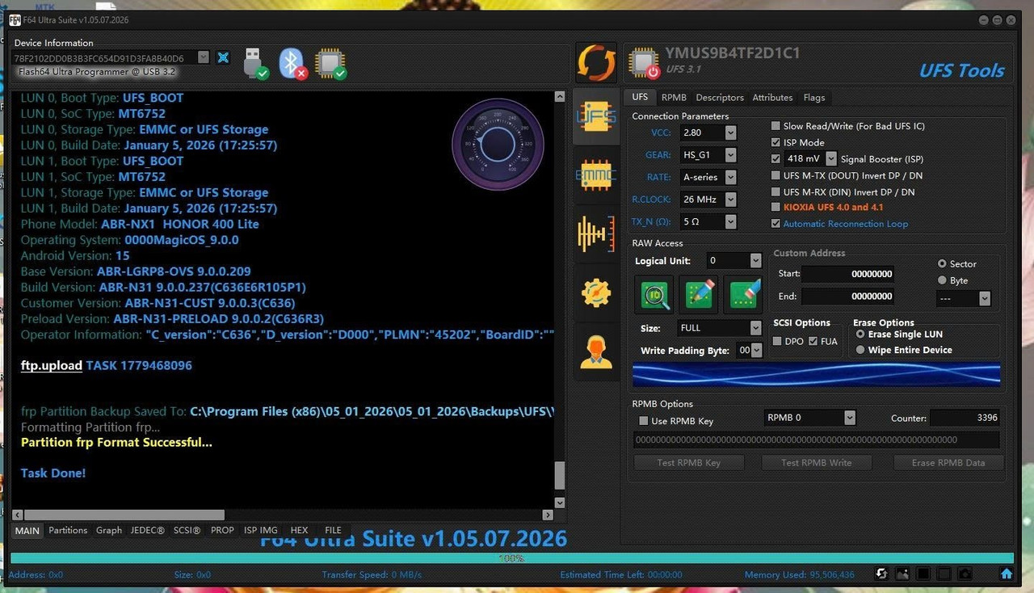
Task: Select the Byte radio button
Action: tap(942, 280)
